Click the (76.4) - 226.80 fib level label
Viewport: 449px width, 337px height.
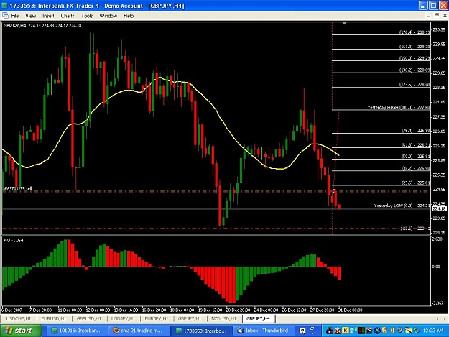point(415,131)
